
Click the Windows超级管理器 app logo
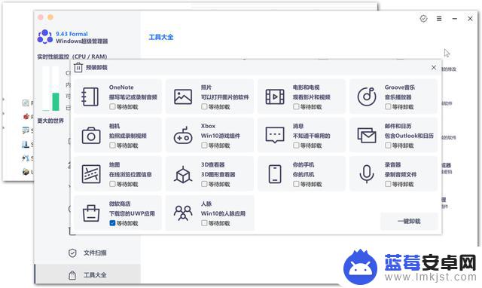[x=45, y=37]
